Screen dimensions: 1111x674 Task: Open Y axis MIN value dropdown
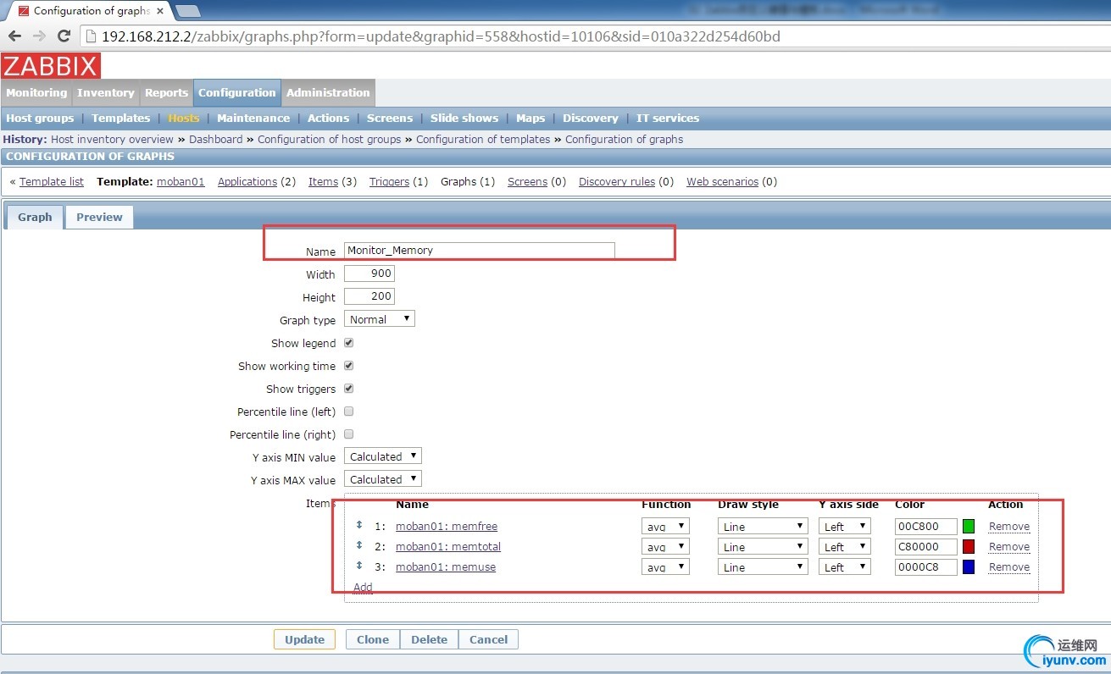tap(383, 456)
